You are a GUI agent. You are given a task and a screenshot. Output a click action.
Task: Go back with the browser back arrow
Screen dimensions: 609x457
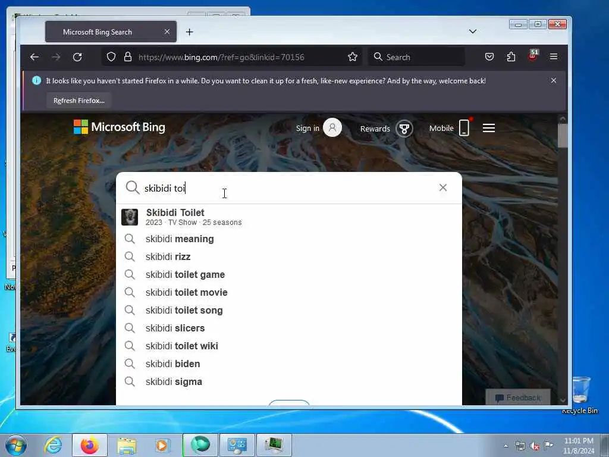(x=34, y=57)
